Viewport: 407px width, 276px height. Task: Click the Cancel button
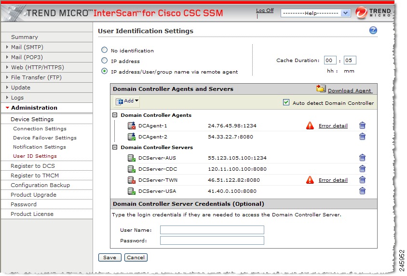pyautogui.click(x=136, y=257)
